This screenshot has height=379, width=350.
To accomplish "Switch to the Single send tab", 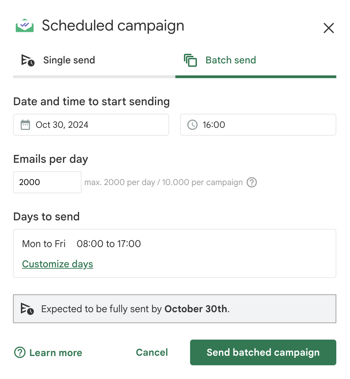I will coord(69,60).
